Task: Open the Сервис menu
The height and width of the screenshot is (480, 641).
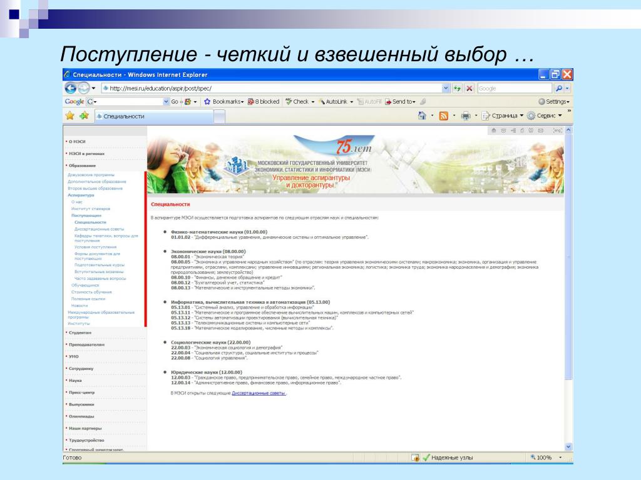Action: point(545,116)
